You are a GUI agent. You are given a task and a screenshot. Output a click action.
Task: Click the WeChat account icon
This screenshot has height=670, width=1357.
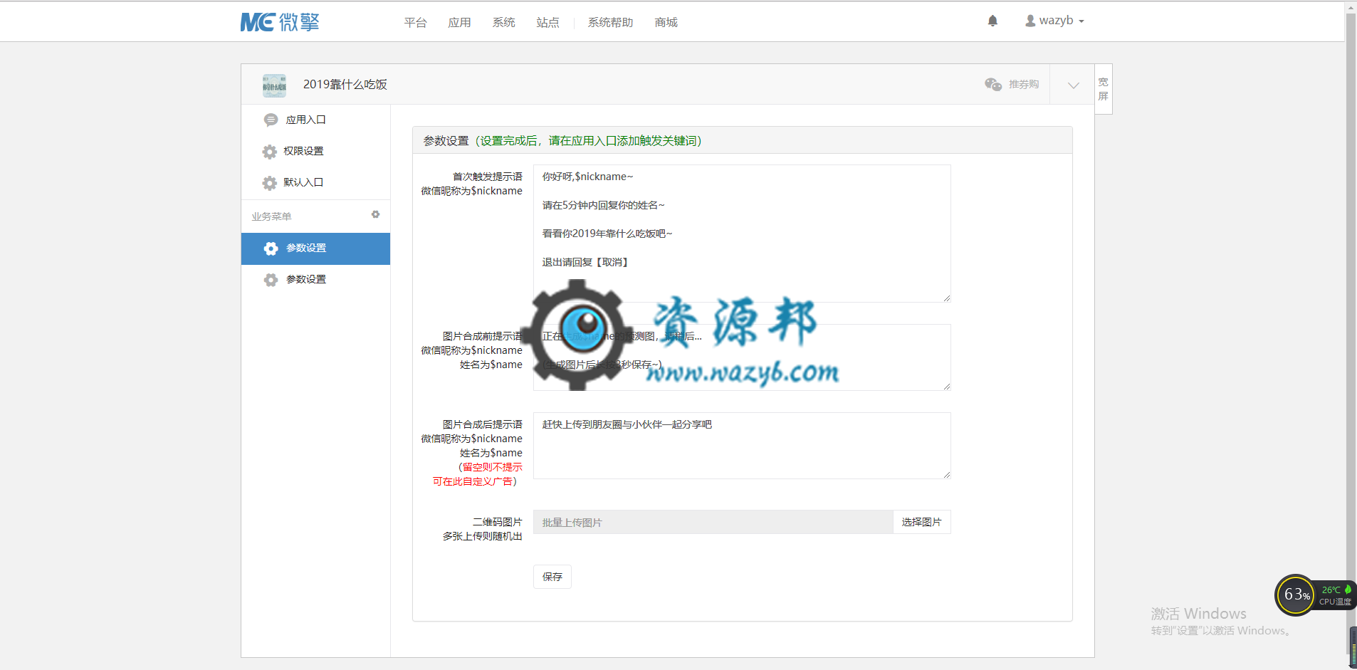[993, 84]
